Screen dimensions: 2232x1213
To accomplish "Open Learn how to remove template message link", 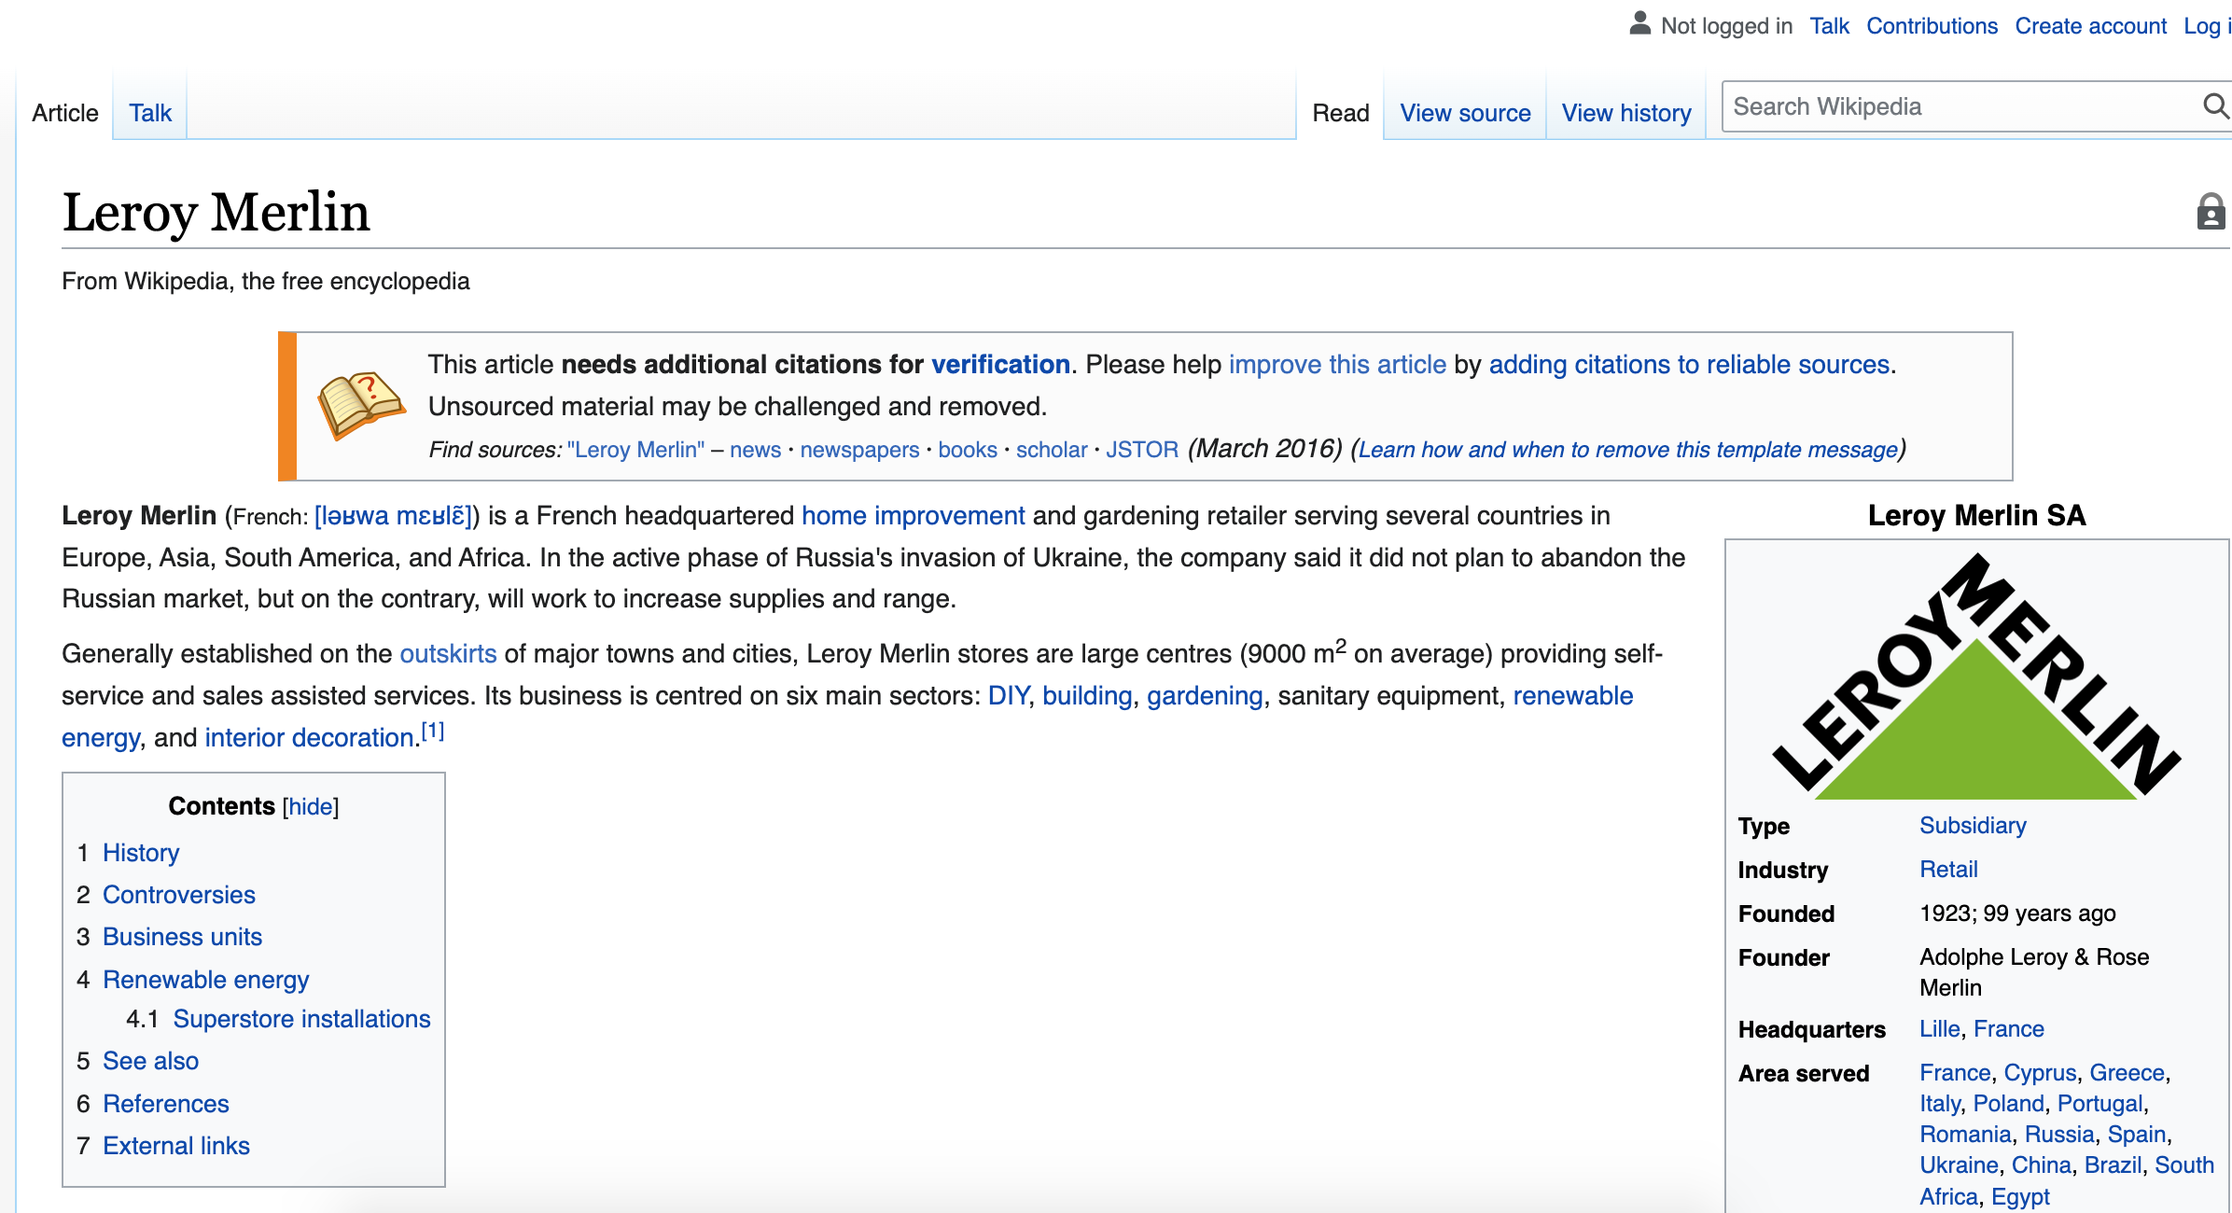I will pos(1628,450).
